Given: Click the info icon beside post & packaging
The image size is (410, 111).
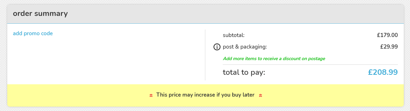Looking at the screenshot, I should [x=216, y=47].
